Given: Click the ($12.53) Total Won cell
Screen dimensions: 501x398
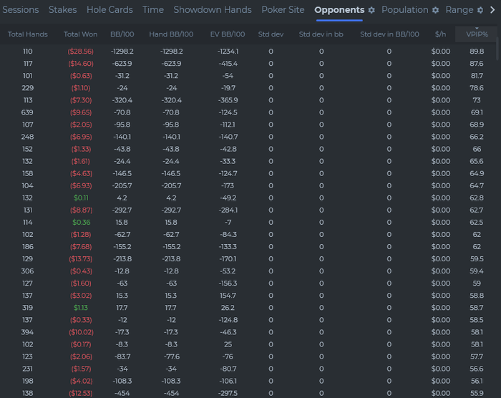Looking at the screenshot, I should pos(80,393).
